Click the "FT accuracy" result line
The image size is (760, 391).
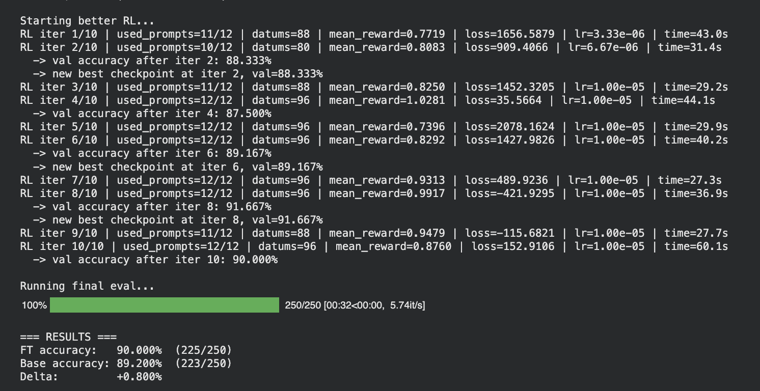pyautogui.click(x=126, y=350)
